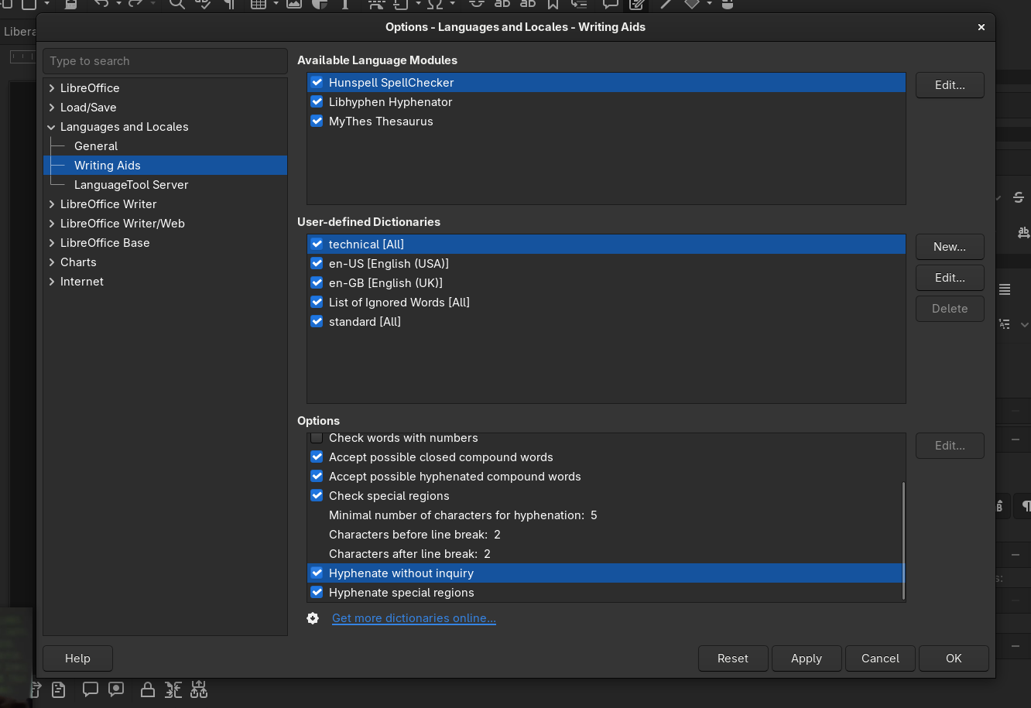Click the merge arrows icon in bottom toolbar
Screen dimensions: 1031x708
pos(173,689)
